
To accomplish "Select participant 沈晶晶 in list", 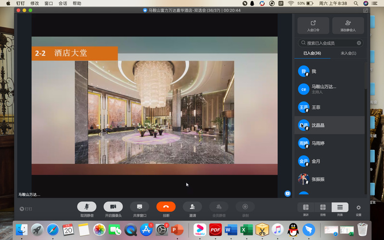I will click(x=318, y=125).
